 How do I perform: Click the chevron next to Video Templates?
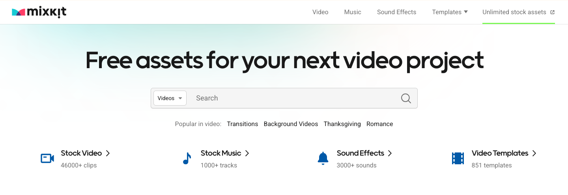[x=534, y=153]
